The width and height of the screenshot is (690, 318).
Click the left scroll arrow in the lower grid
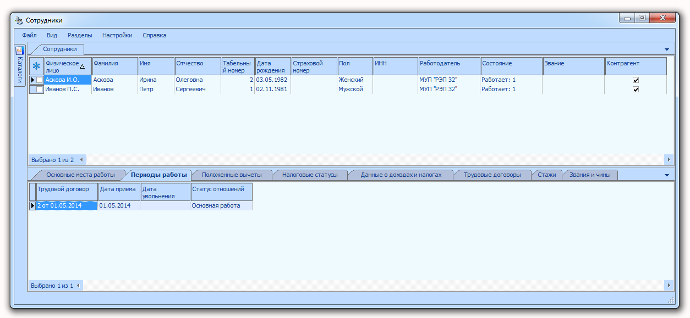click(78, 286)
